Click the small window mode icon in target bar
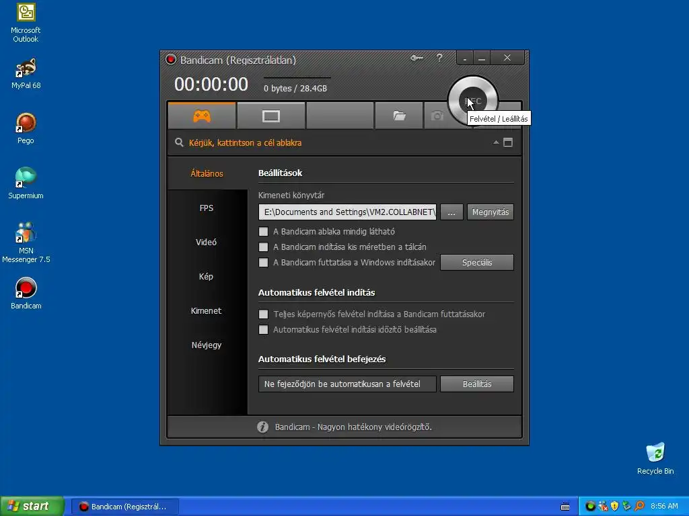This screenshot has height=516, width=689. point(508,142)
